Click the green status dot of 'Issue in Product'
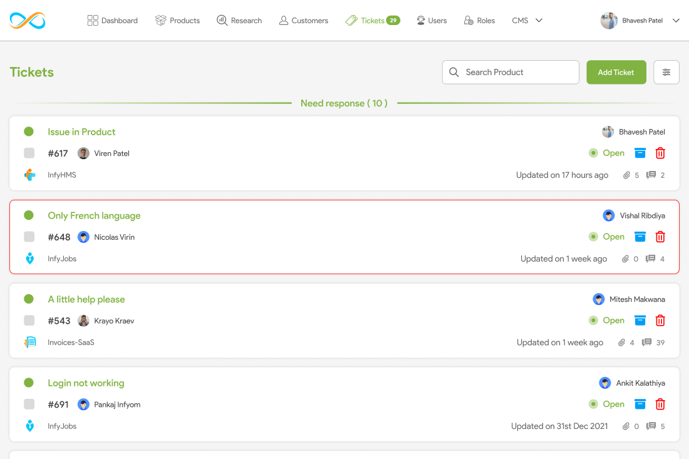The width and height of the screenshot is (689, 459). tap(29, 132)
